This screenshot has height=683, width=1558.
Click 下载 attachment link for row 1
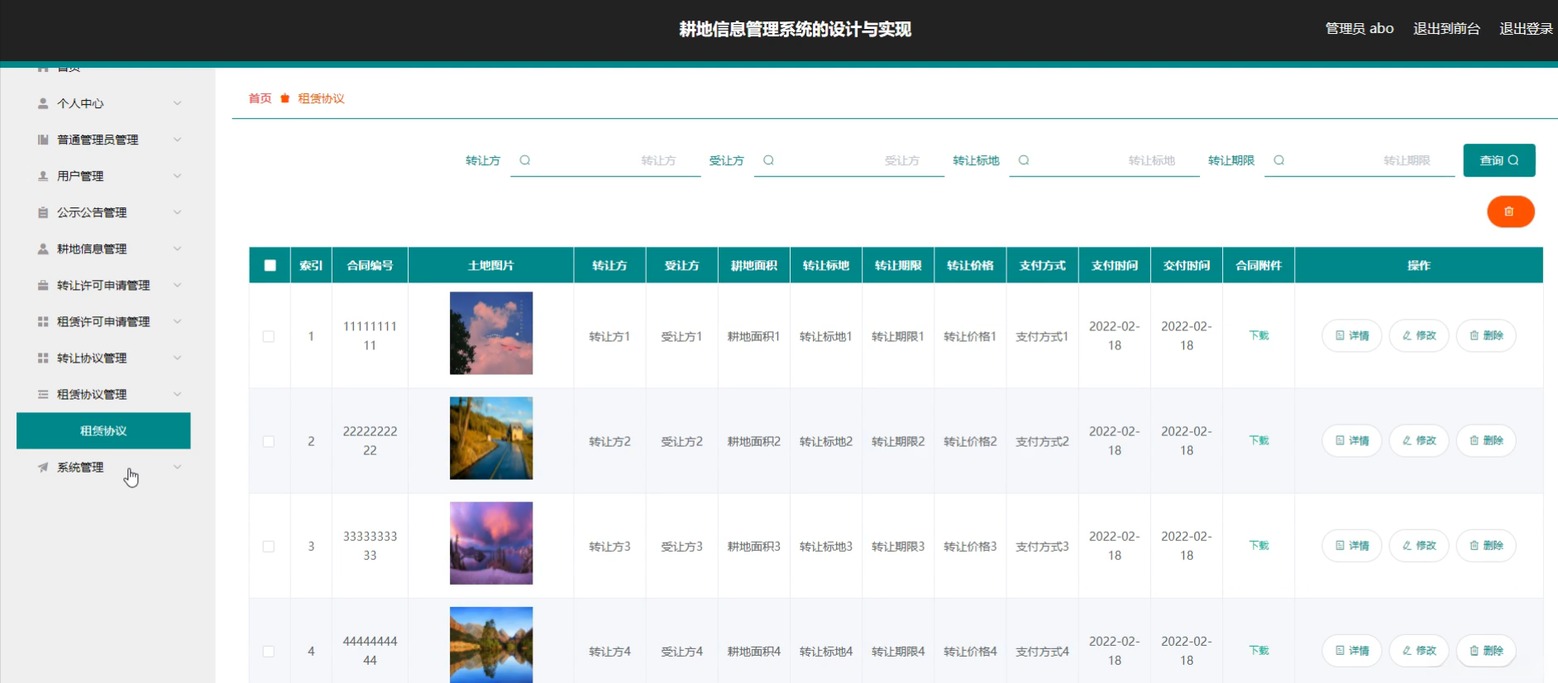point(1259,335)
